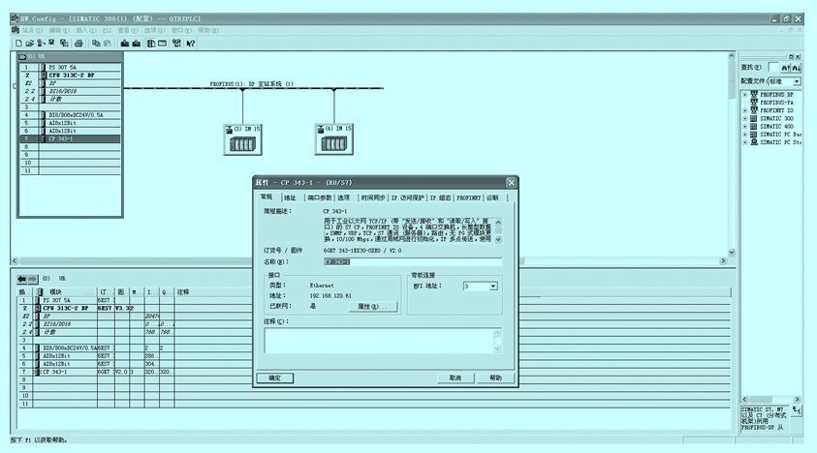This screenshot has height=453, width=817.
Task: Expand the SIMATIC 300 catalog node
Action: pyautogui.click(x=745, y=119)
